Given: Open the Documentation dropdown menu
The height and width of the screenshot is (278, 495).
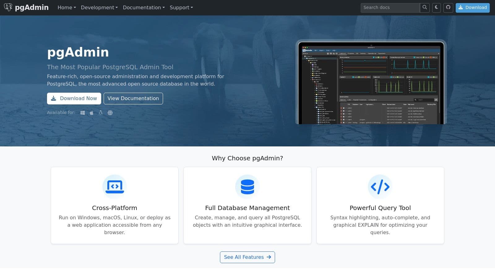Looking at the screenshot, I should click(x=144, y=7).
